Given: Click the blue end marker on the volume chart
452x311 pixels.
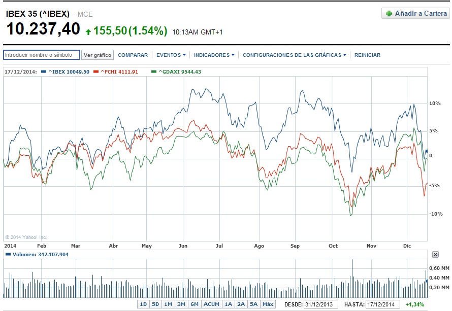Looking at the screenshot, I should tap(427, 281).
